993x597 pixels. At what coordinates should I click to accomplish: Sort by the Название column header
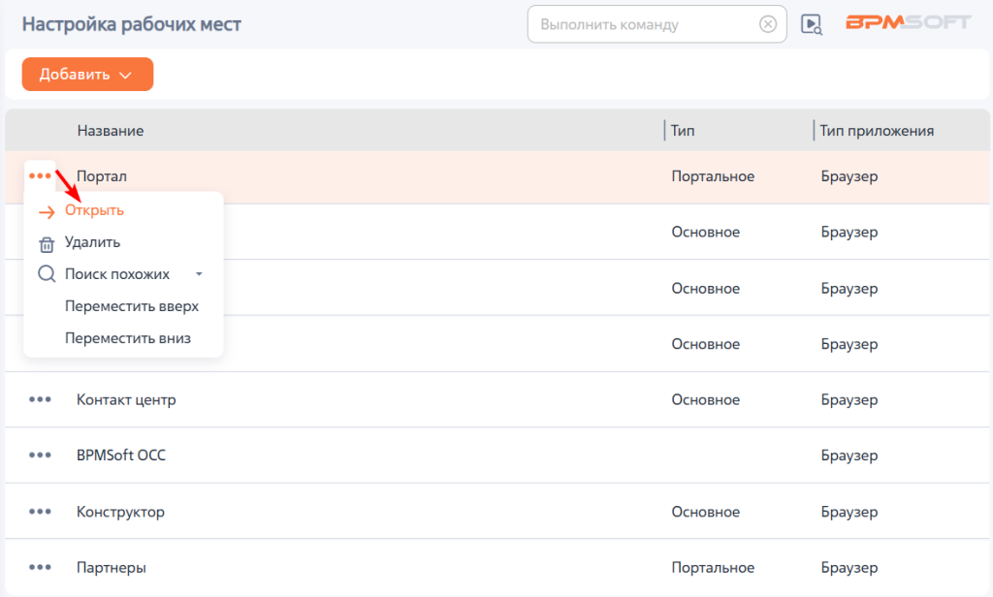point(111,131)
